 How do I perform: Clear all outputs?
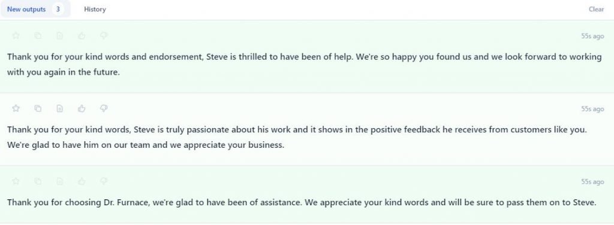[x=596, y=10]
